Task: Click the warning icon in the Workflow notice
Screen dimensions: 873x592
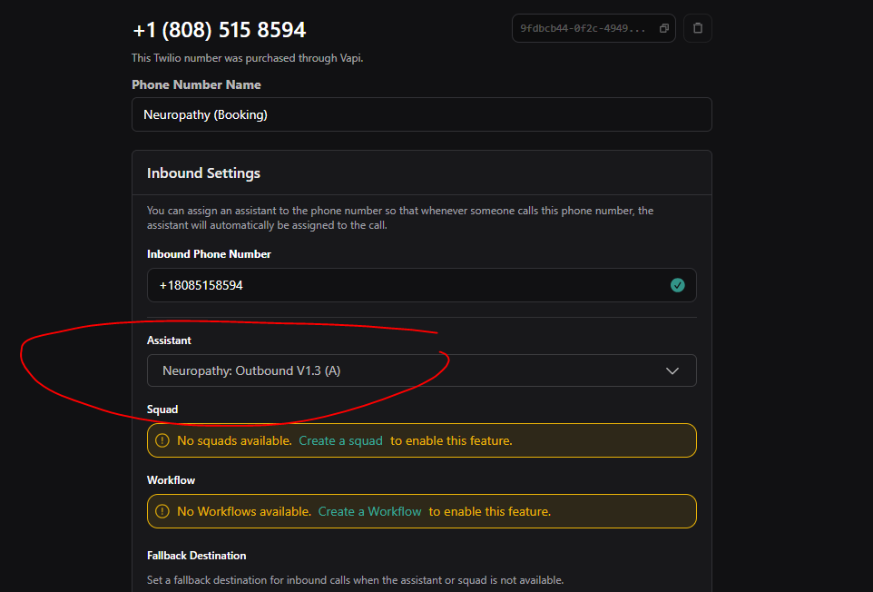Action: pos(162,511)
